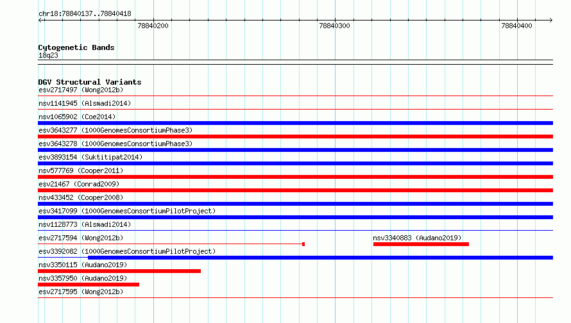The width and height of the screenshot is (571, 323).
Task: Click the blue bar of esv3643278
Action: 295,150
